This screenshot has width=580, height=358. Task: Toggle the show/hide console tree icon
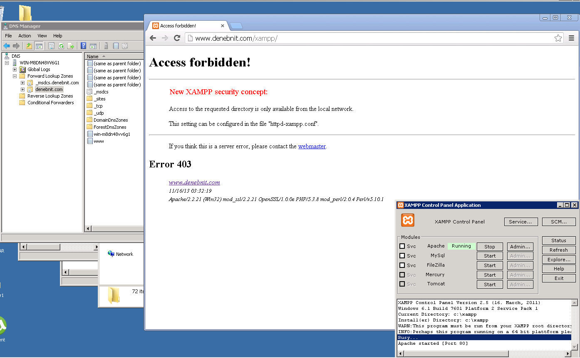click(x=39, y=46)
